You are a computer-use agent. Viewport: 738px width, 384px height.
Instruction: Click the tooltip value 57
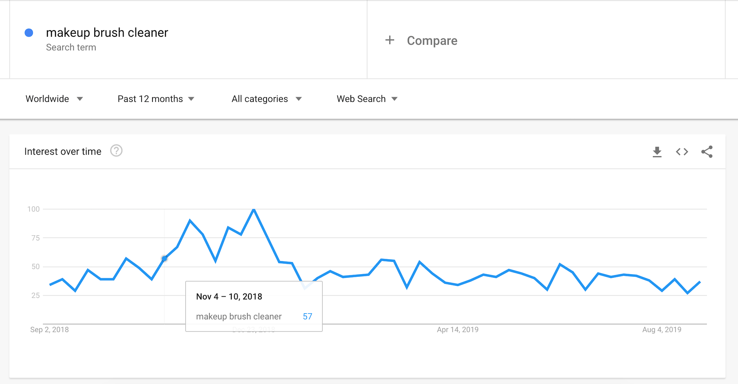click(x=307, y=316)
